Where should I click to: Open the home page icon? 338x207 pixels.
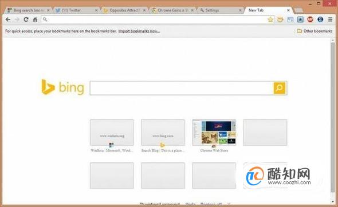[35, 19]
